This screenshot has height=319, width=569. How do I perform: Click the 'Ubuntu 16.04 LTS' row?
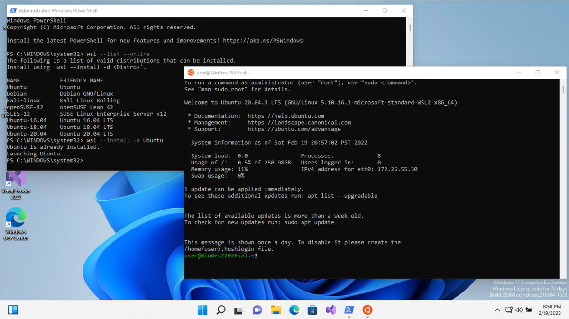[x=60, y=120]
